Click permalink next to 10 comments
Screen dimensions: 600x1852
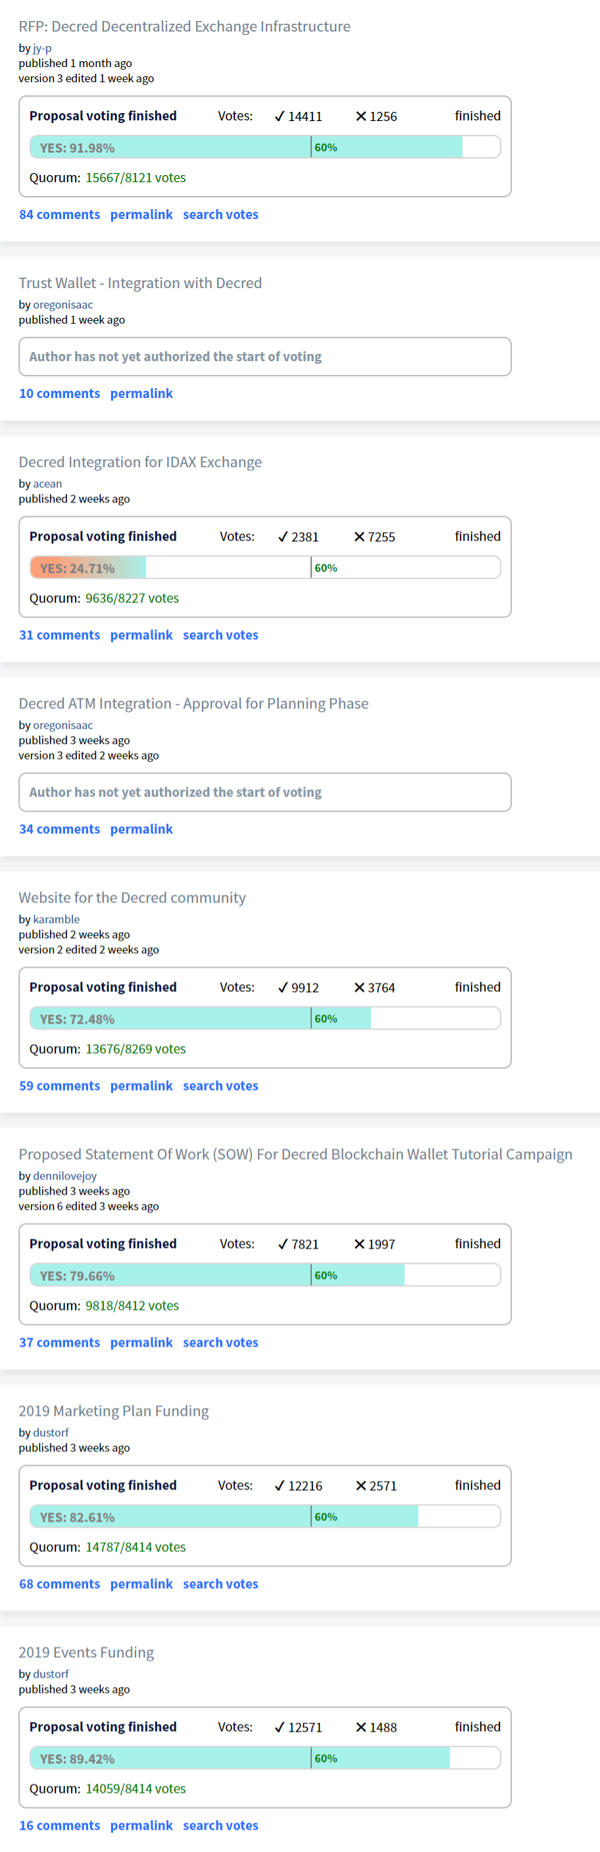(141, 393)
